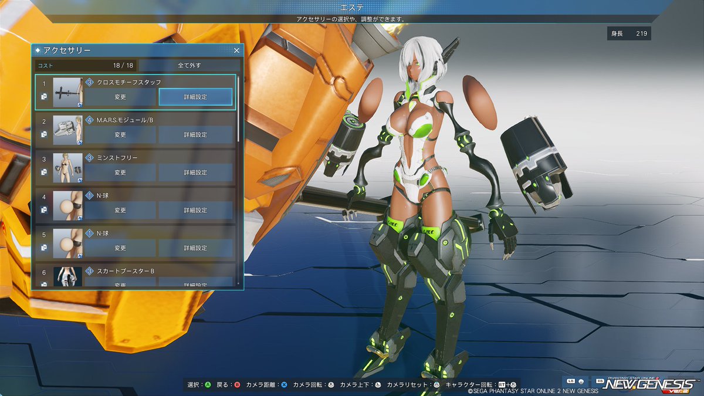Screen dimensions: 704x396
Task: Click the アクセサリー panel title text
Action: [67, 50]
